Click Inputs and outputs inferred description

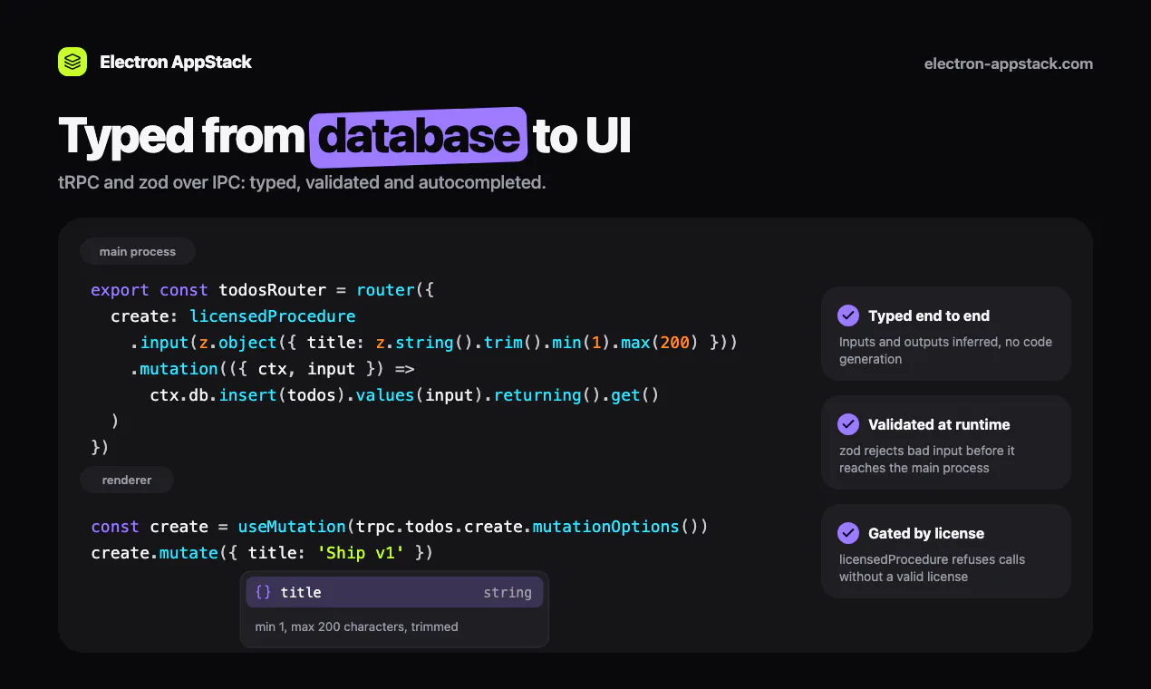pos(945,351)
